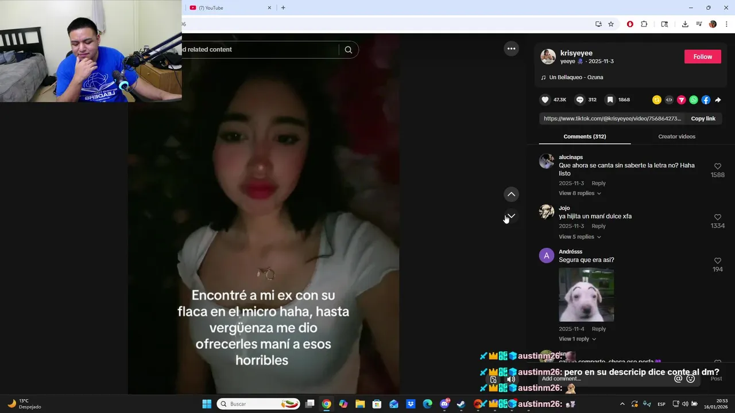This screenshot has height=413, width=735.
Task: Open File Explorer from the taskbar
Action: 360,404
